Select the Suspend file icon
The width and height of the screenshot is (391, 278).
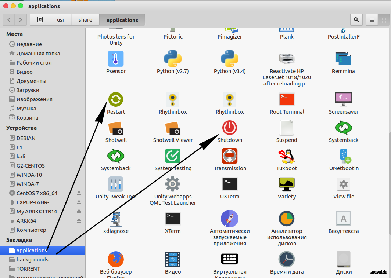click(x=287, y=128)
